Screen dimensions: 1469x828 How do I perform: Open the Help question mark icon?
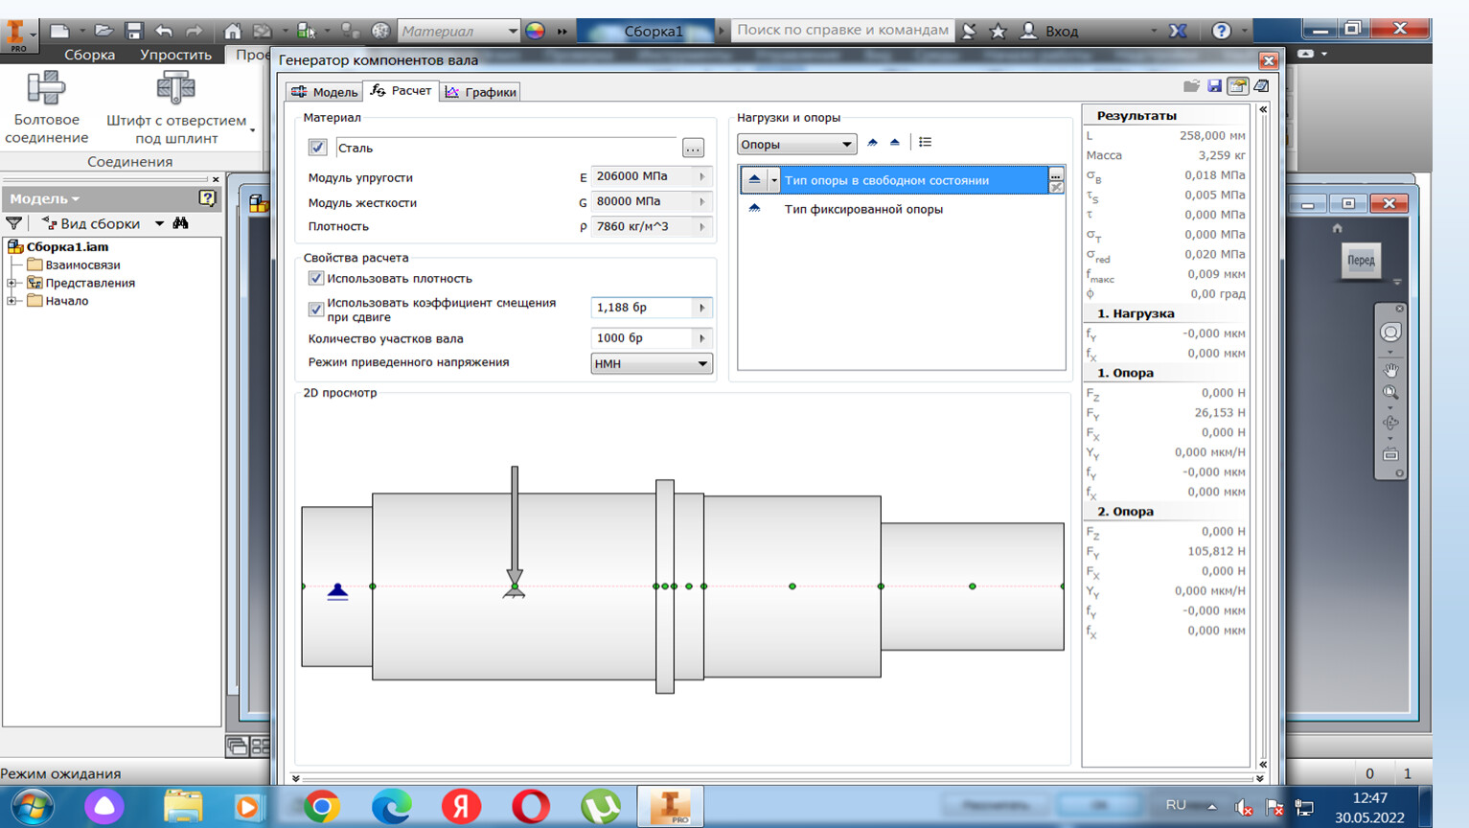1221,31
